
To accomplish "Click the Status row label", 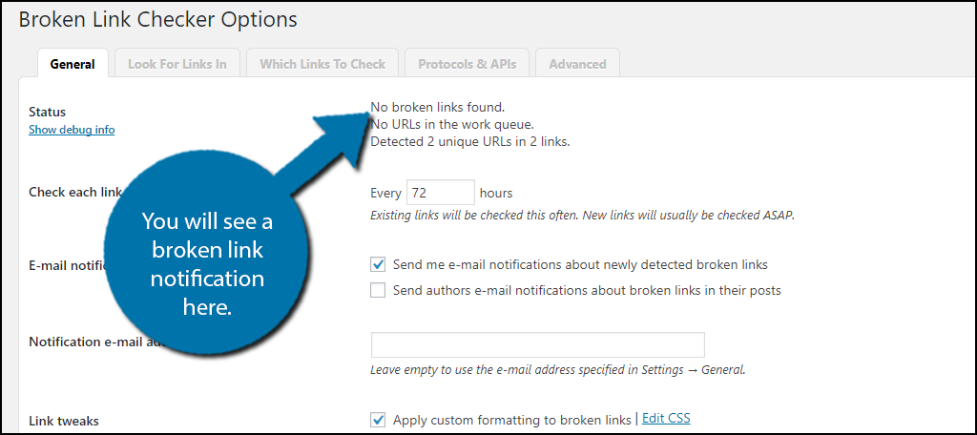I will pos(48,113).
